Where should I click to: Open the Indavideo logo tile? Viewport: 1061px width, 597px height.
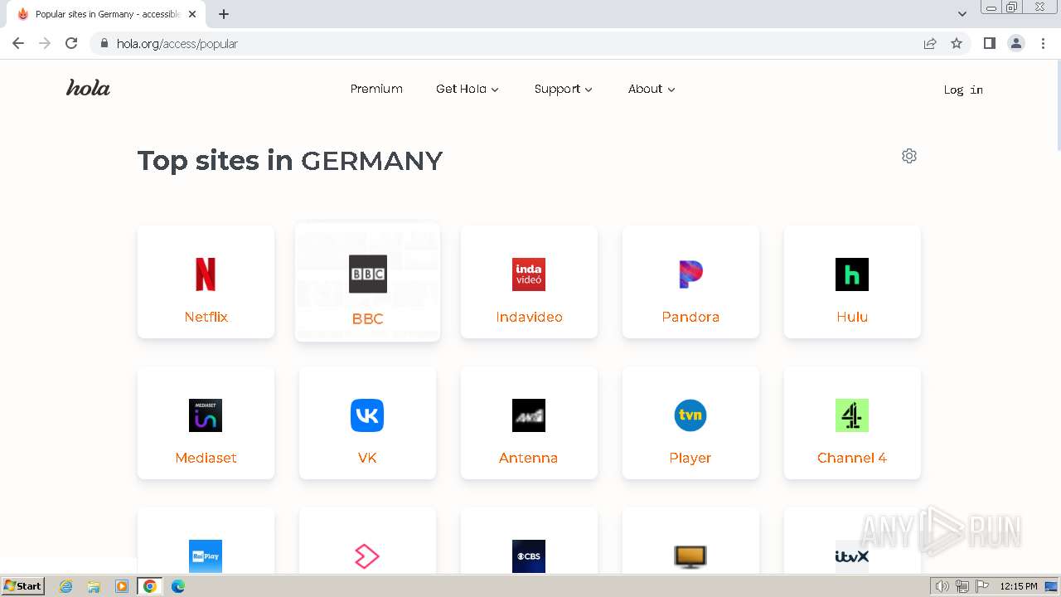(x=529, y=274)
